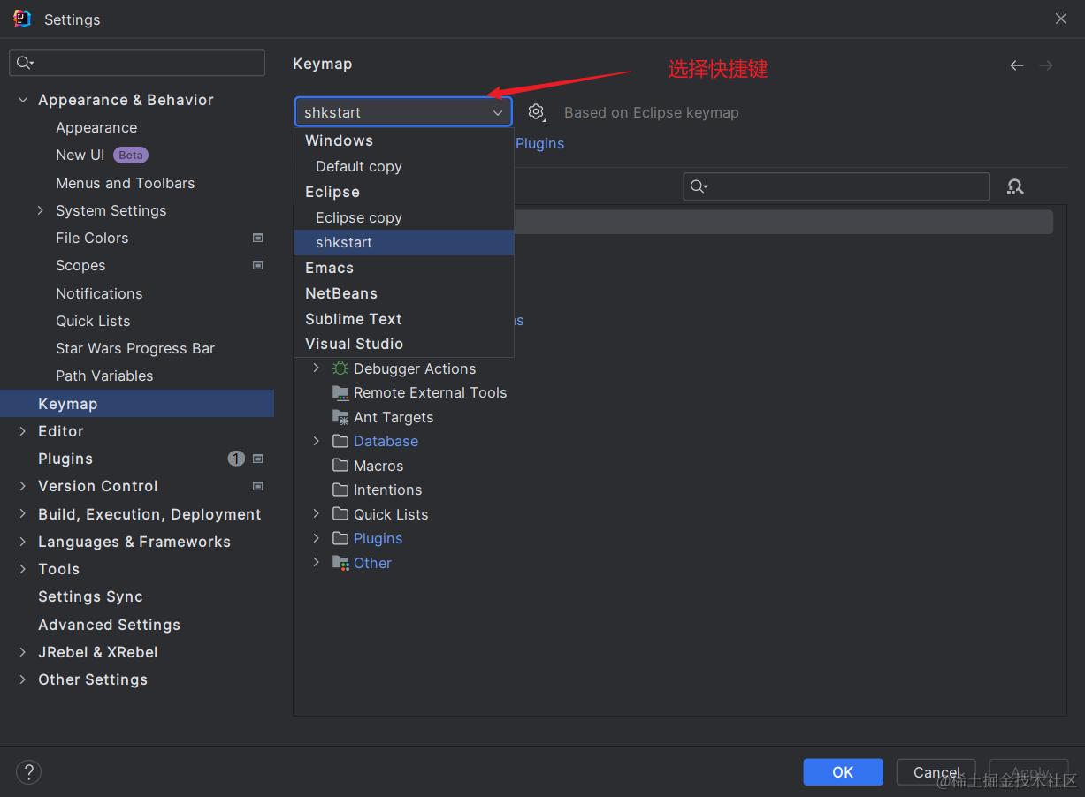1085x797 pixels.
Task: Focus the keymap action search field
Action: tap(837, 186)
